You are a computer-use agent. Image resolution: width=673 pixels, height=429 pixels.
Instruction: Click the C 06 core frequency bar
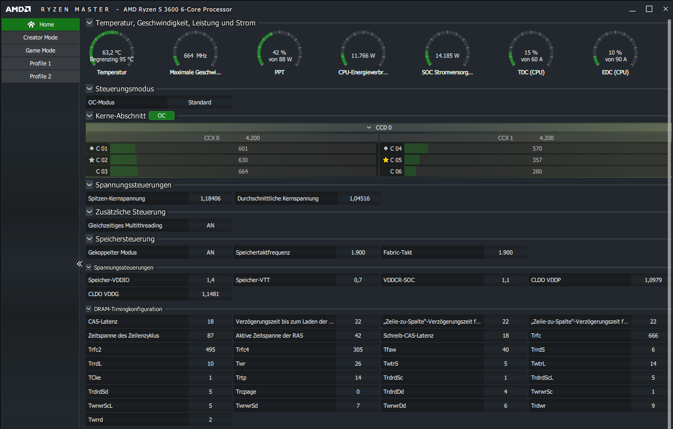[x=536, y=171]
